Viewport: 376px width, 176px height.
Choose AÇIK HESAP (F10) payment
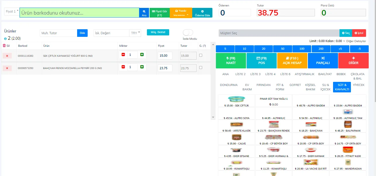coord(292,61)
